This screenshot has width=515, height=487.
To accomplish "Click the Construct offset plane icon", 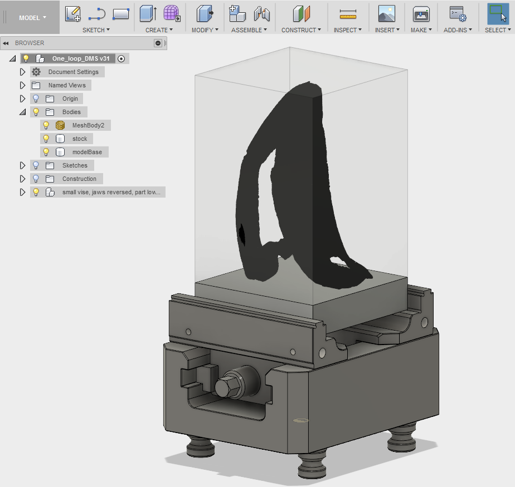I will click(x=301, y=14).
